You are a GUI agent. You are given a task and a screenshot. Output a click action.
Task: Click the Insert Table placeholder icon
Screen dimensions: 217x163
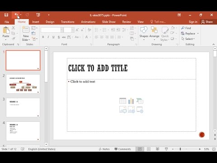point(123,101)
